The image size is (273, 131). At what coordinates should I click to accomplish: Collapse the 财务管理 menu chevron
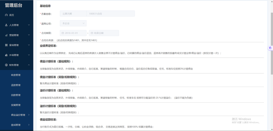coord(29,65)
